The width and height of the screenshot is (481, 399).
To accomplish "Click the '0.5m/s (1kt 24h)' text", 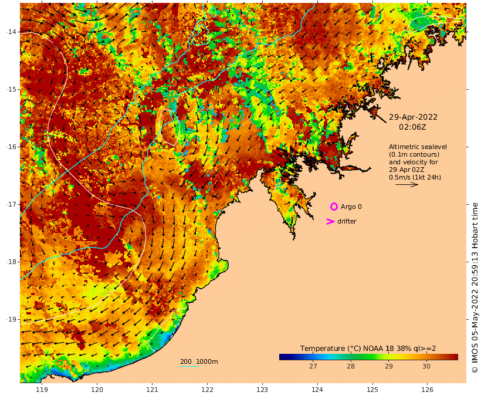I will [x=415, y=177].
